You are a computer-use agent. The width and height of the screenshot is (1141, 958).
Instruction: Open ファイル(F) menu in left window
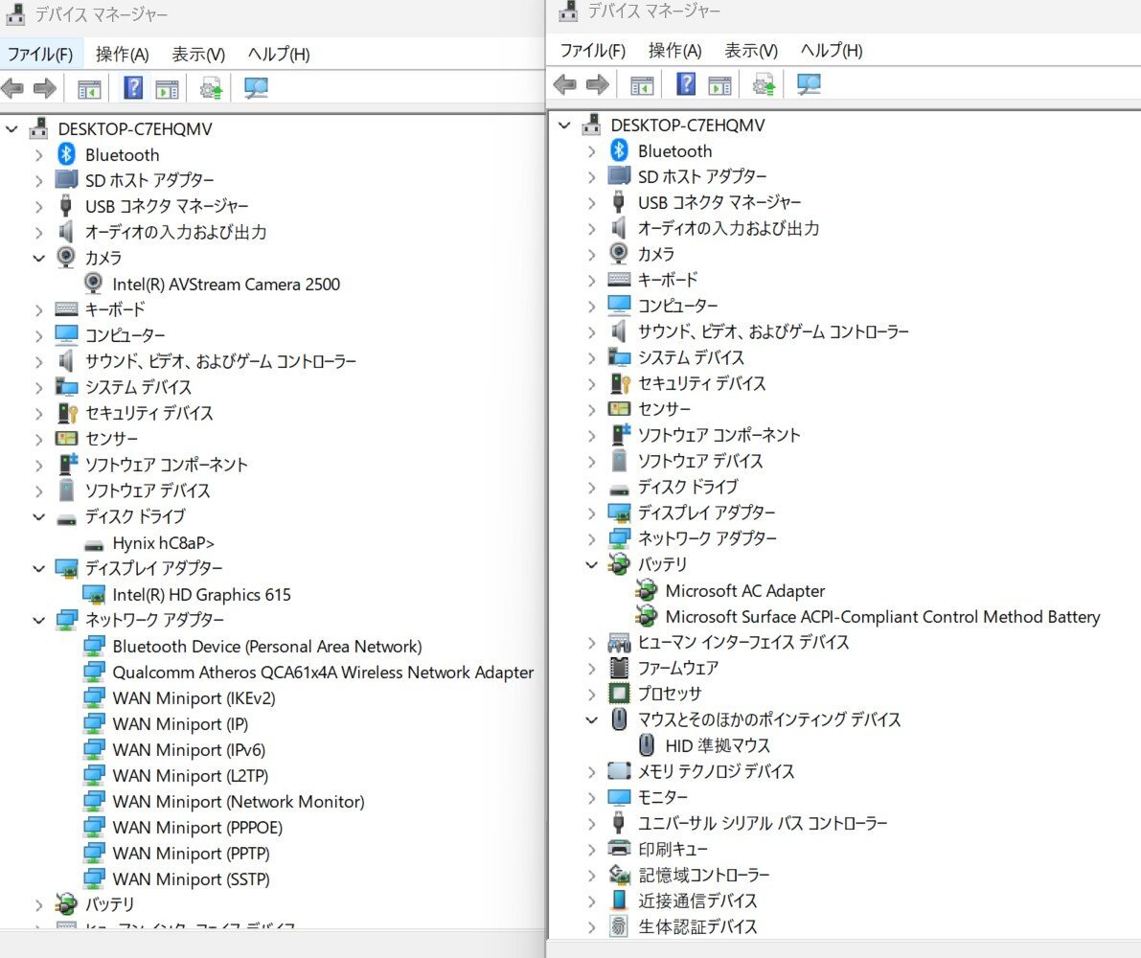click(40, 55)
